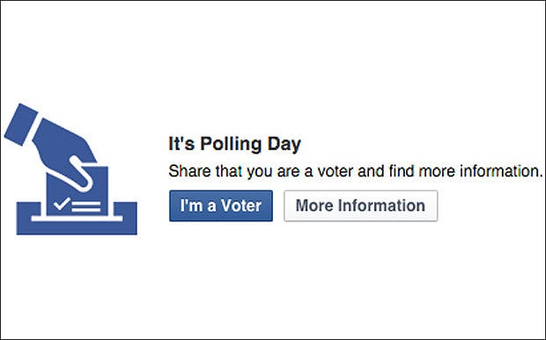Click the ballot paper entering the box
This screenshot has height=340, width=546.
[77, 191]
